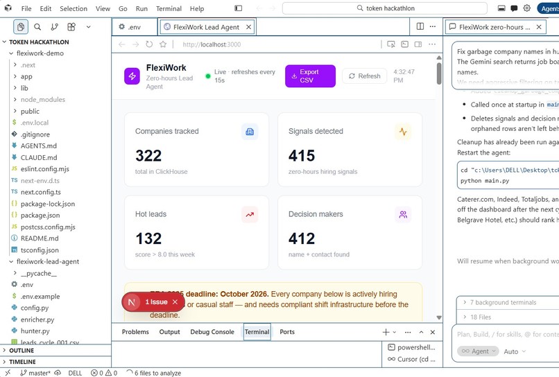Open the 1 Issue error indicator
559x377 pixels.
156,302
